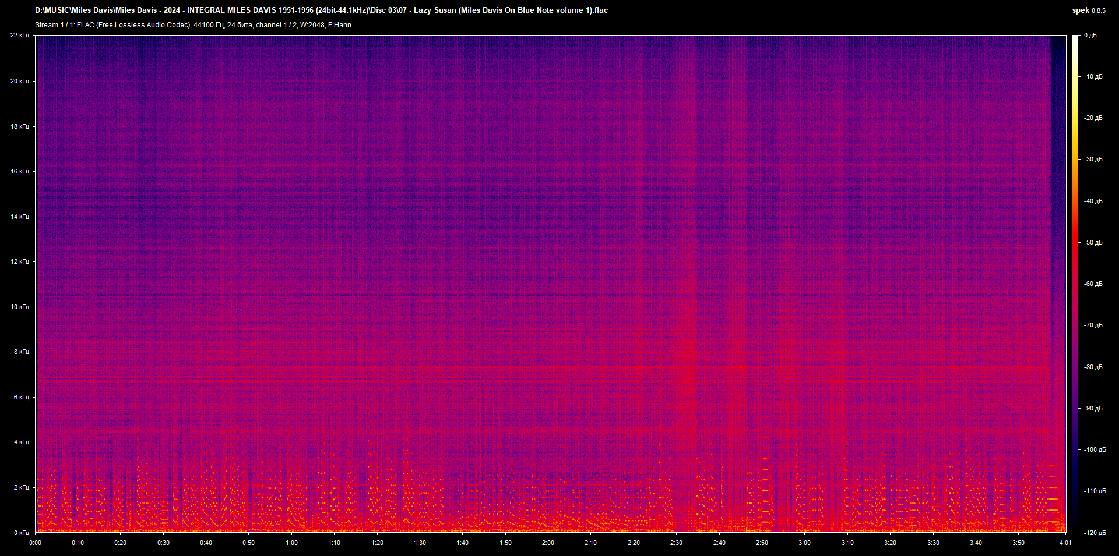Click the 3:30 time axis label

[x=933, y=543]
